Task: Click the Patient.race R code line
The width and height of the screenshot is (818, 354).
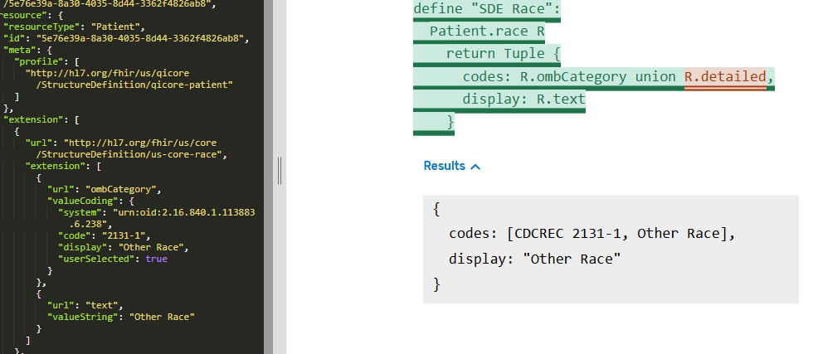Action: coord(487,32)
